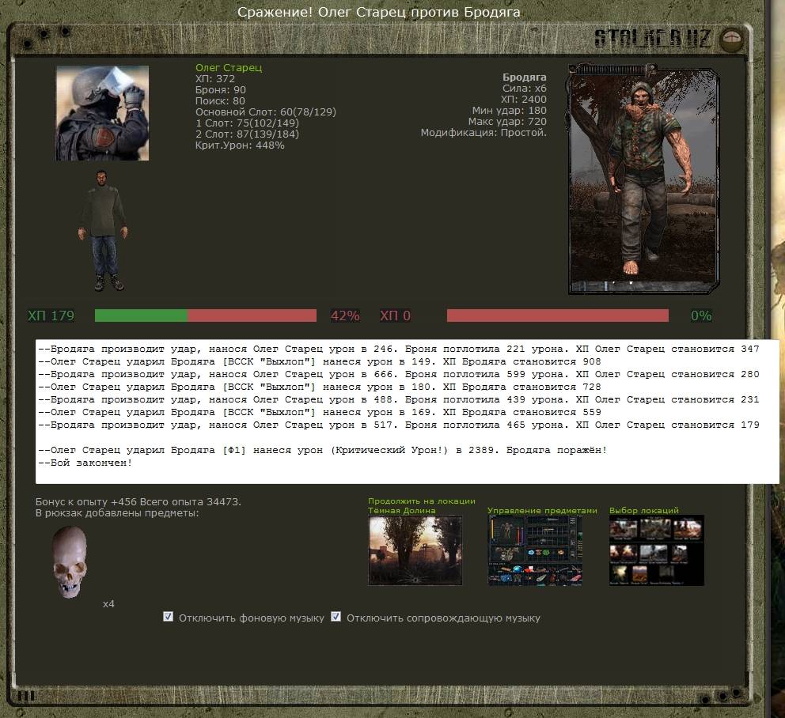Click Продолжить на локации link
Viewport: 785px width, 718px height.
[422, 501]
